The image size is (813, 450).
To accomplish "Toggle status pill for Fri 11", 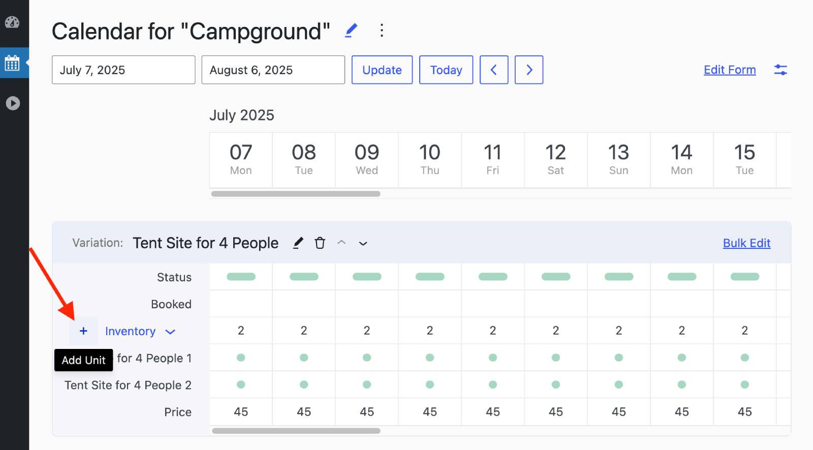I will point(493,277).
